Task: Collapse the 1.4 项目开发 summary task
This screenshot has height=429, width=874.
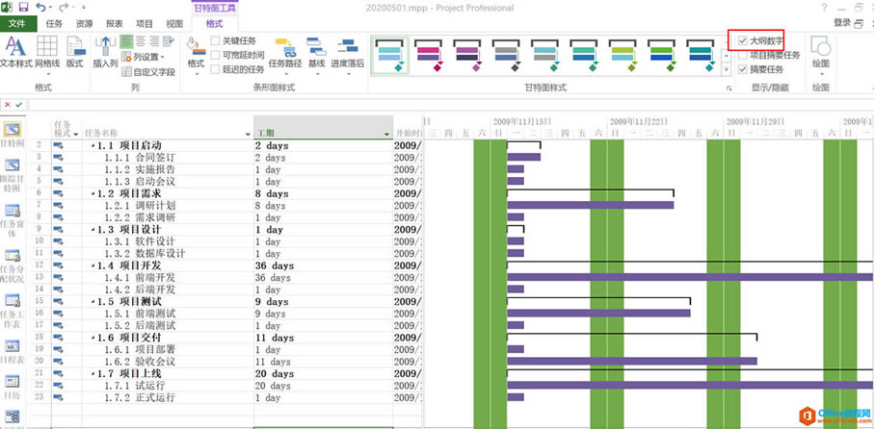Action: [x=93, y=265]
